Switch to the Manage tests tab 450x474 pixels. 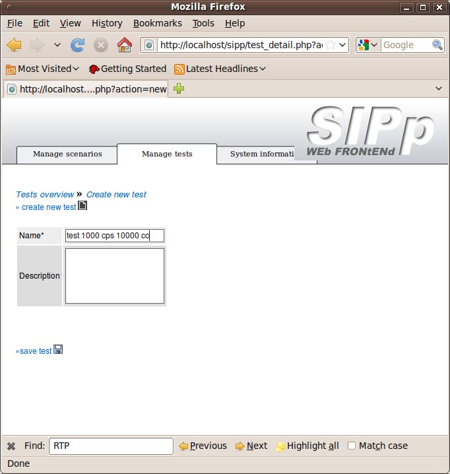pos(167,154)
